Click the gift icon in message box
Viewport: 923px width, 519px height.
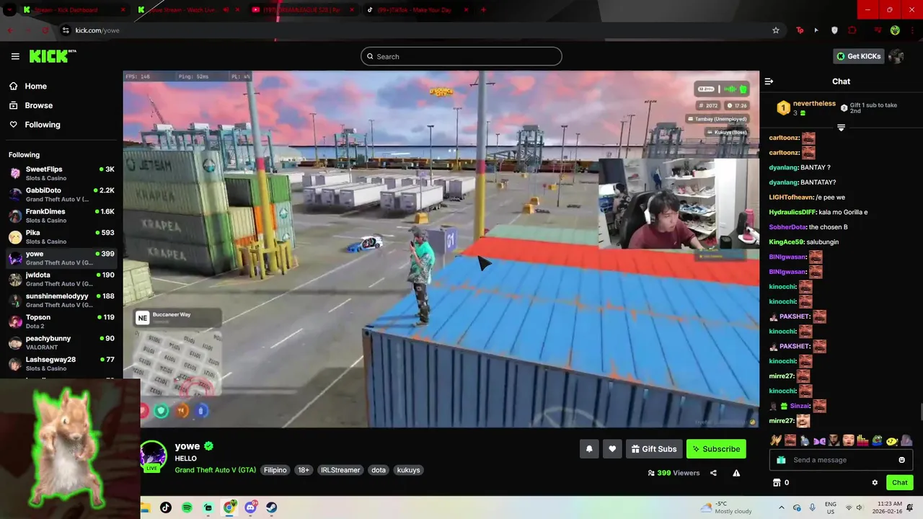[781, 460]
